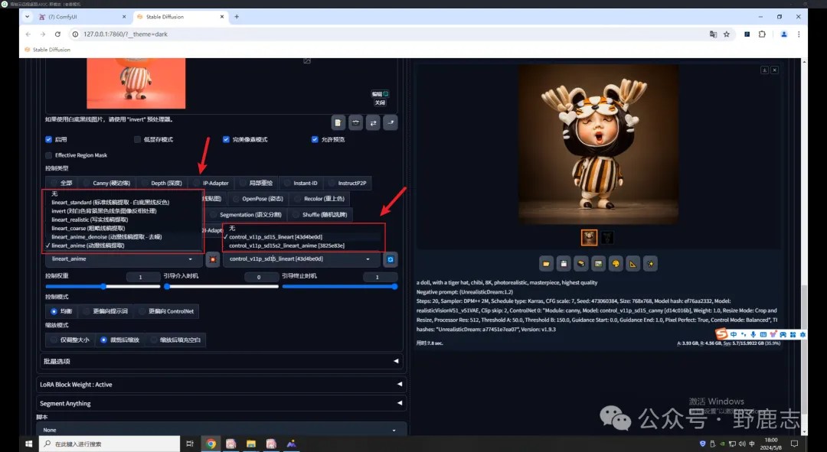The width and height of the screenshot is (827, 452).
Task: Open output folder icon under result image
Action: pyautogui.click(x=546, y=263)
